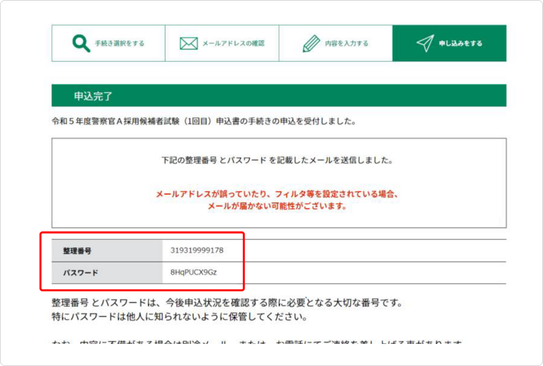The width and height of the screenshot is (543, 366).
Task: Select the reference number 319319999178
Action: click(197, 250)
